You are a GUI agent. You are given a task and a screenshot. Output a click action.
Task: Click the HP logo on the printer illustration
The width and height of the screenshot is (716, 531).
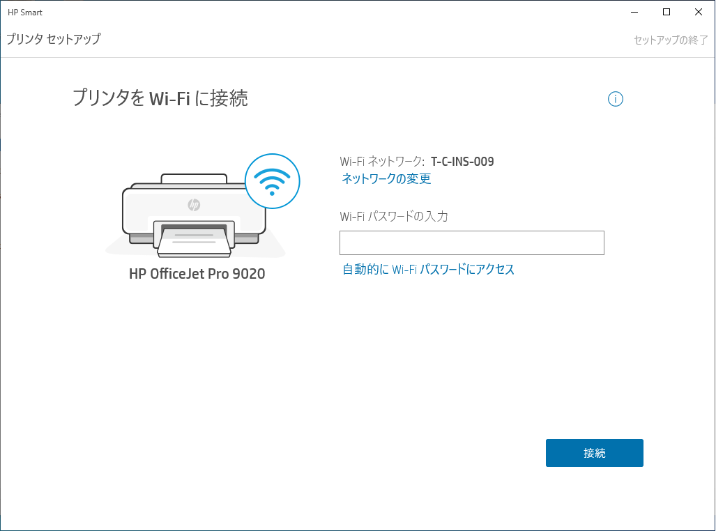click(195, 204)
